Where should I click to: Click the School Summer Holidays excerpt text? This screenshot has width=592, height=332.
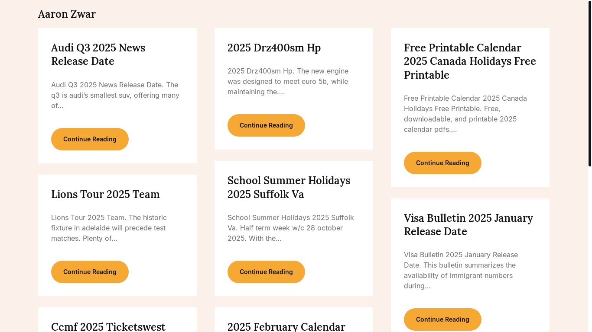tap(290, 228)
